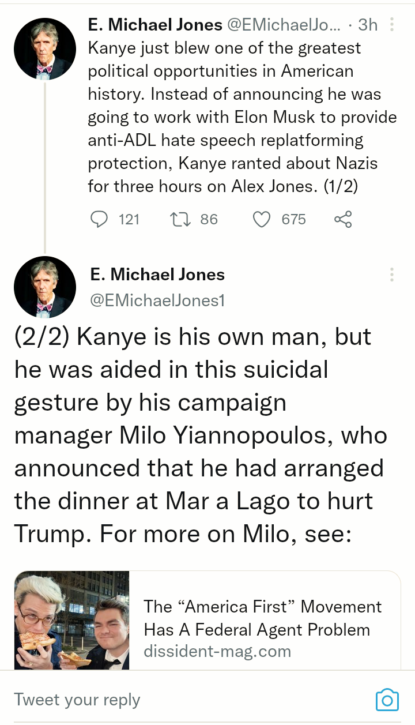415x725 pixels.
Task: View the 86 retweets count
Action: [x=209, y=219]
